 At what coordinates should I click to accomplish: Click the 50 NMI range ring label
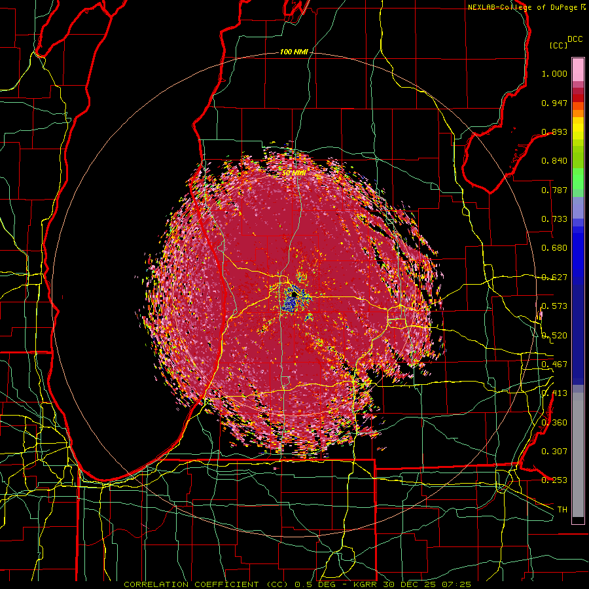click(294, 173)
